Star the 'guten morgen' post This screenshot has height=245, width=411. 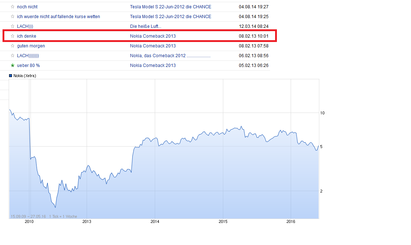pyautogui.click(x=12, y=46)
